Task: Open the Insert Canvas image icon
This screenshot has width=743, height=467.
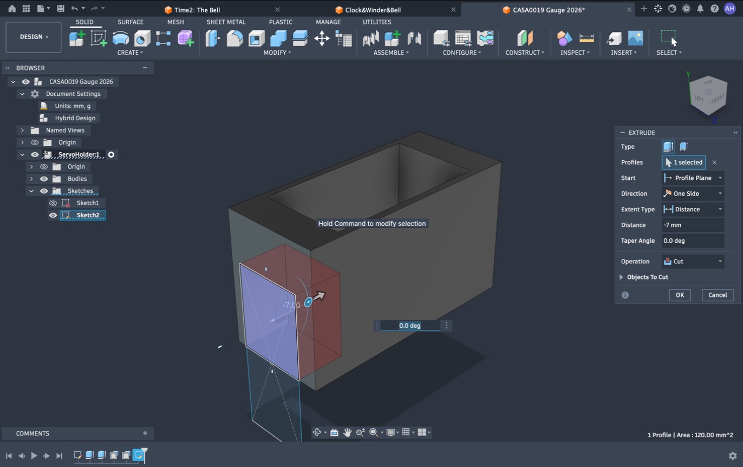Action: (635, 38)
